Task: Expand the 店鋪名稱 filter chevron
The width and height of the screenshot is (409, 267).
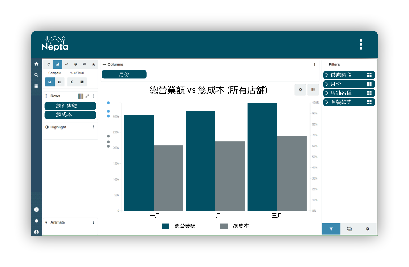Action: (327, 93)
